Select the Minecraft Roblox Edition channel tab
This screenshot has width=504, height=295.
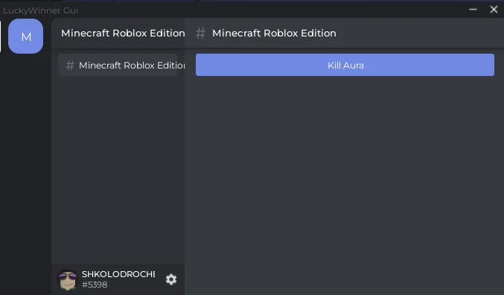[118, 66]
